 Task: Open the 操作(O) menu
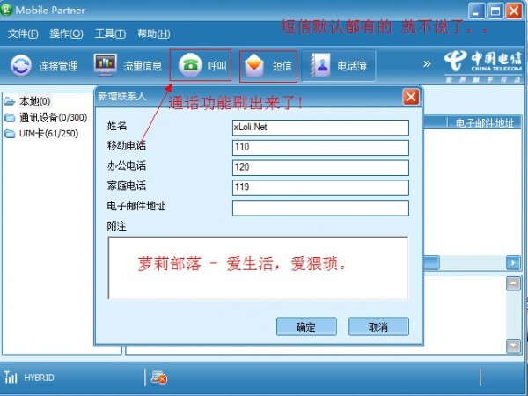pyautogui.click(x=66, y=33)
